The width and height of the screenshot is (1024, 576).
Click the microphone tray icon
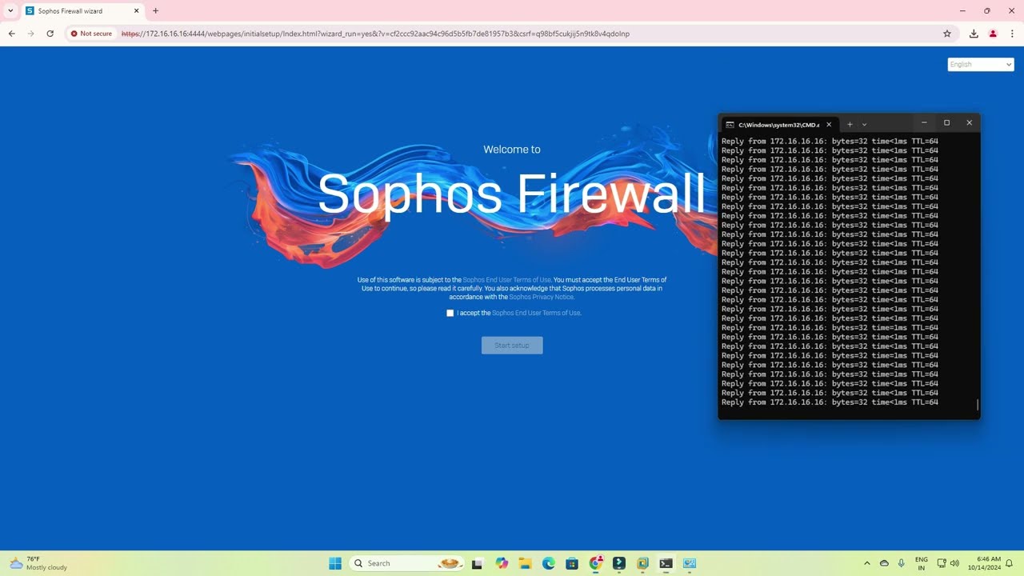coord(902,563)
